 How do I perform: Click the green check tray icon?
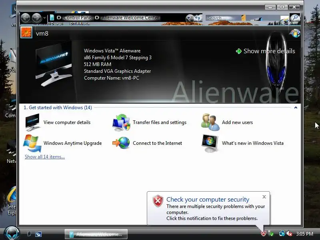(x=271, y=233)
